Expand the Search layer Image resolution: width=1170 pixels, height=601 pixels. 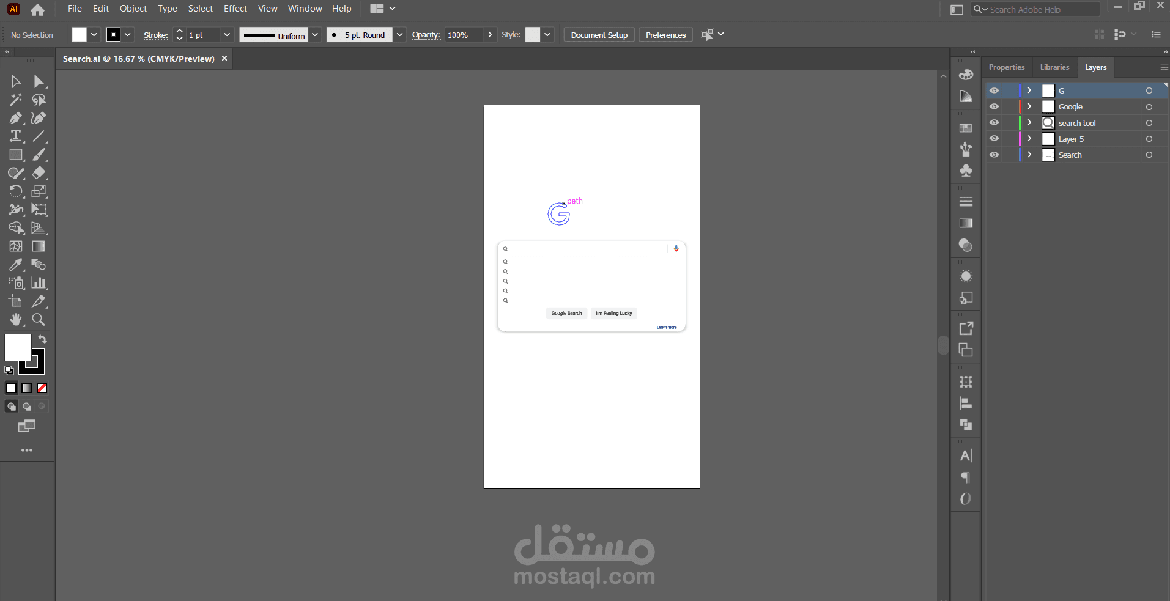1029,155
